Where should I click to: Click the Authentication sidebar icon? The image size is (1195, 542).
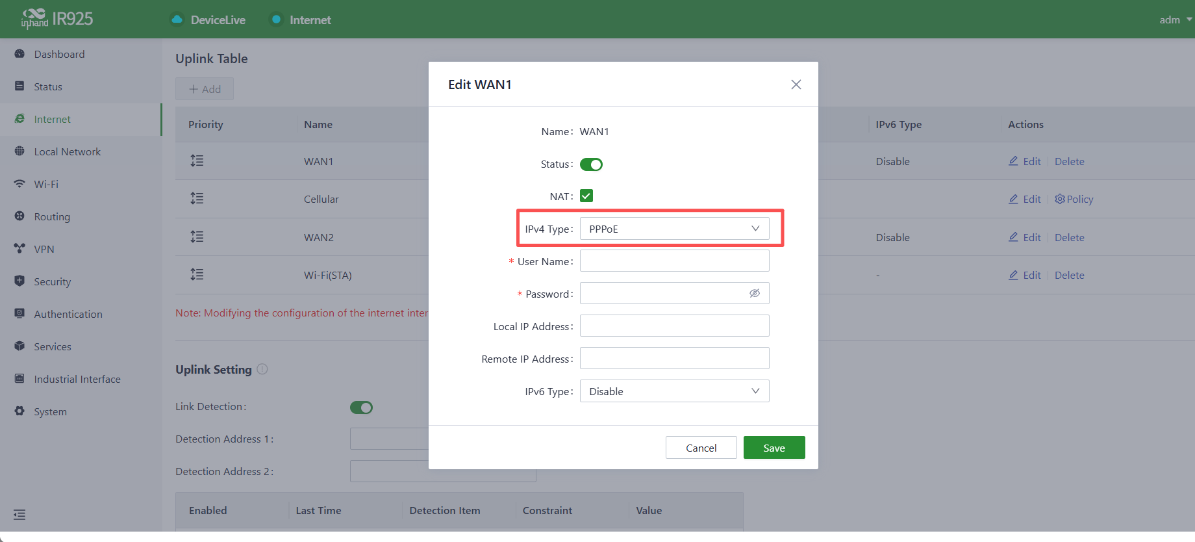pos(19,314)
